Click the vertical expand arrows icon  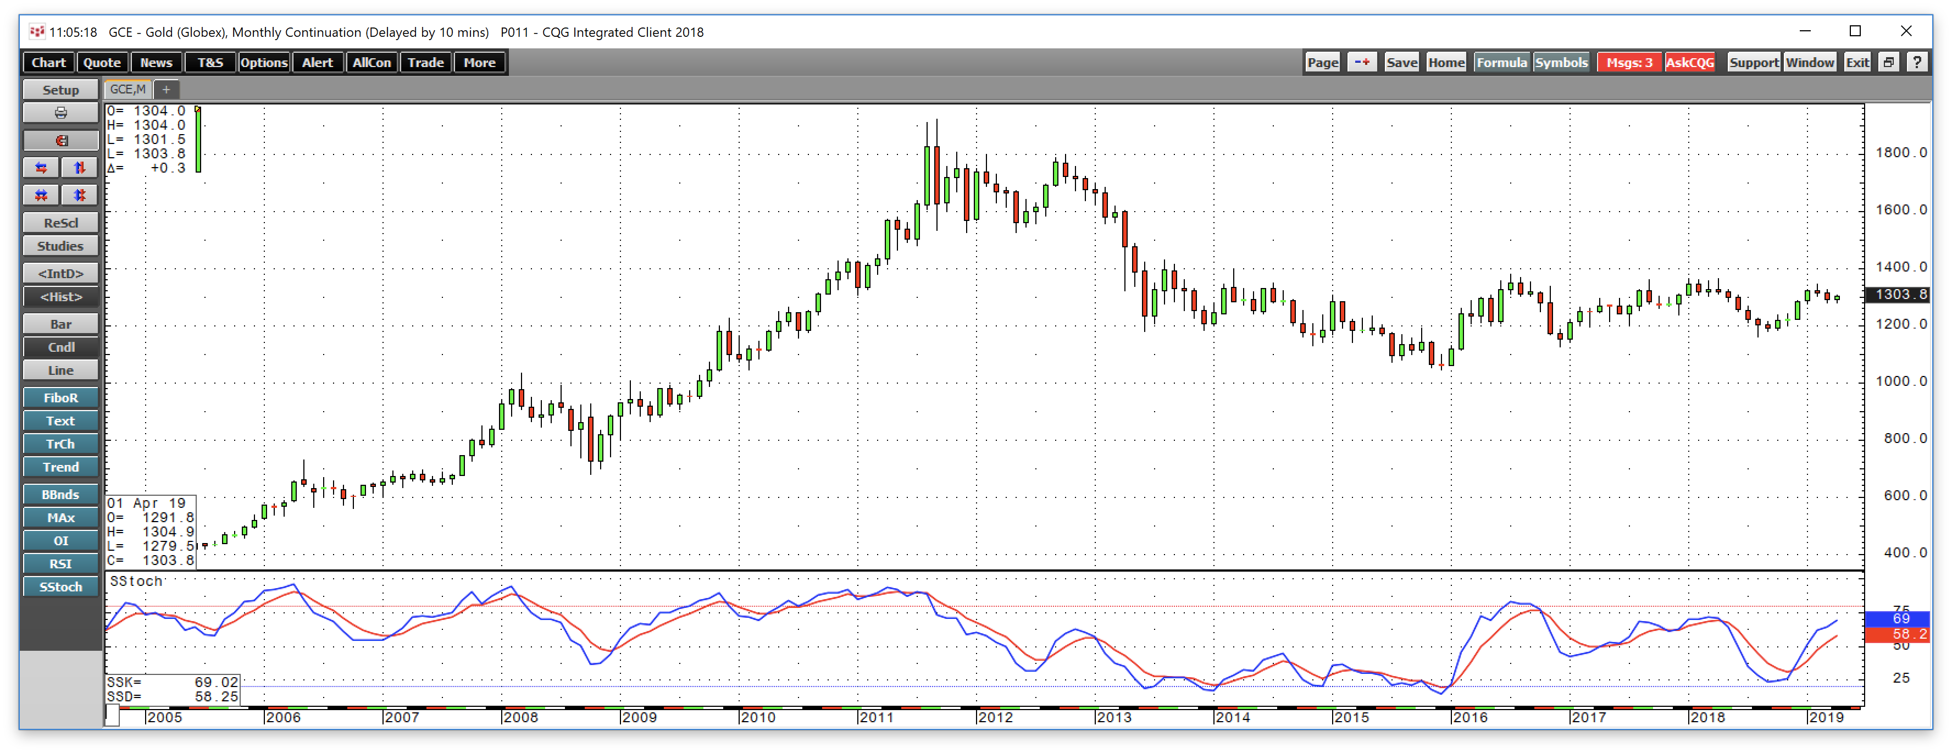coord(80,168)
